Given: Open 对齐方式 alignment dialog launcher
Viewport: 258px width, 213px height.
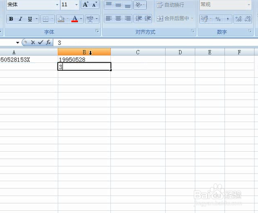Looking at the screenshot, I should point(193,31).
